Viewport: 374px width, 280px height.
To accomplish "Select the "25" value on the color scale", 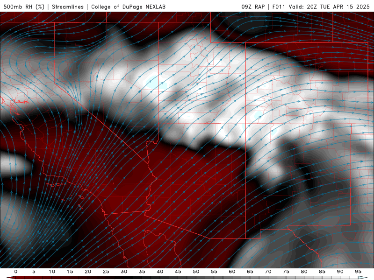I will click(x=106, y=272).
